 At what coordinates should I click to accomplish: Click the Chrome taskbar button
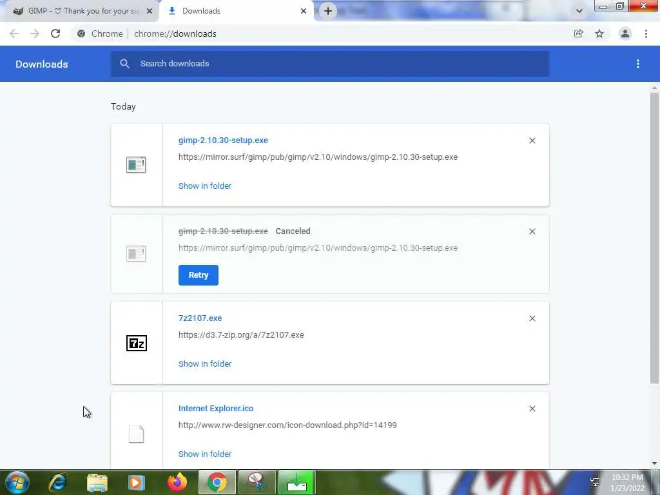217,482
